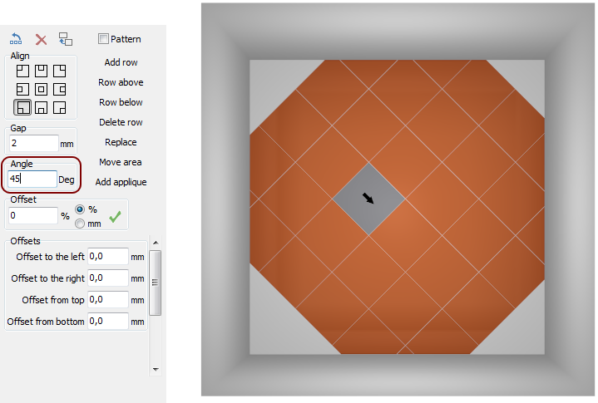Image resolution: width=598 pixels, height=403 pixels.
Task: Select bottom-right alignment icon
Action: [60, 108]
